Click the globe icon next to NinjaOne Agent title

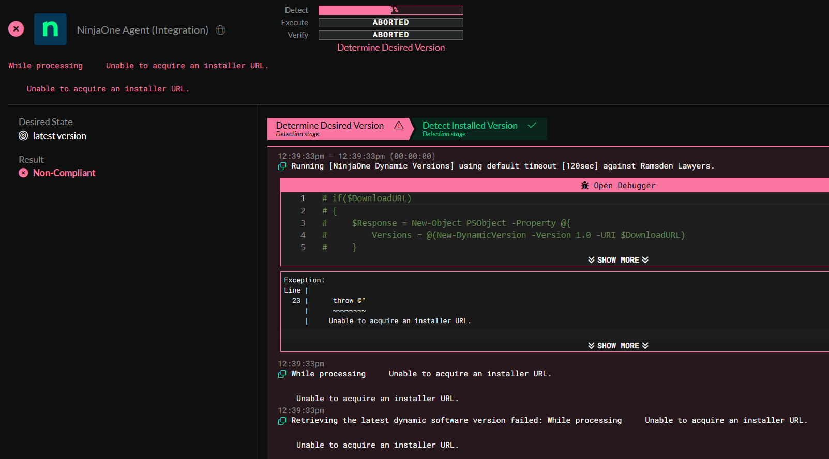pos(220,30)
